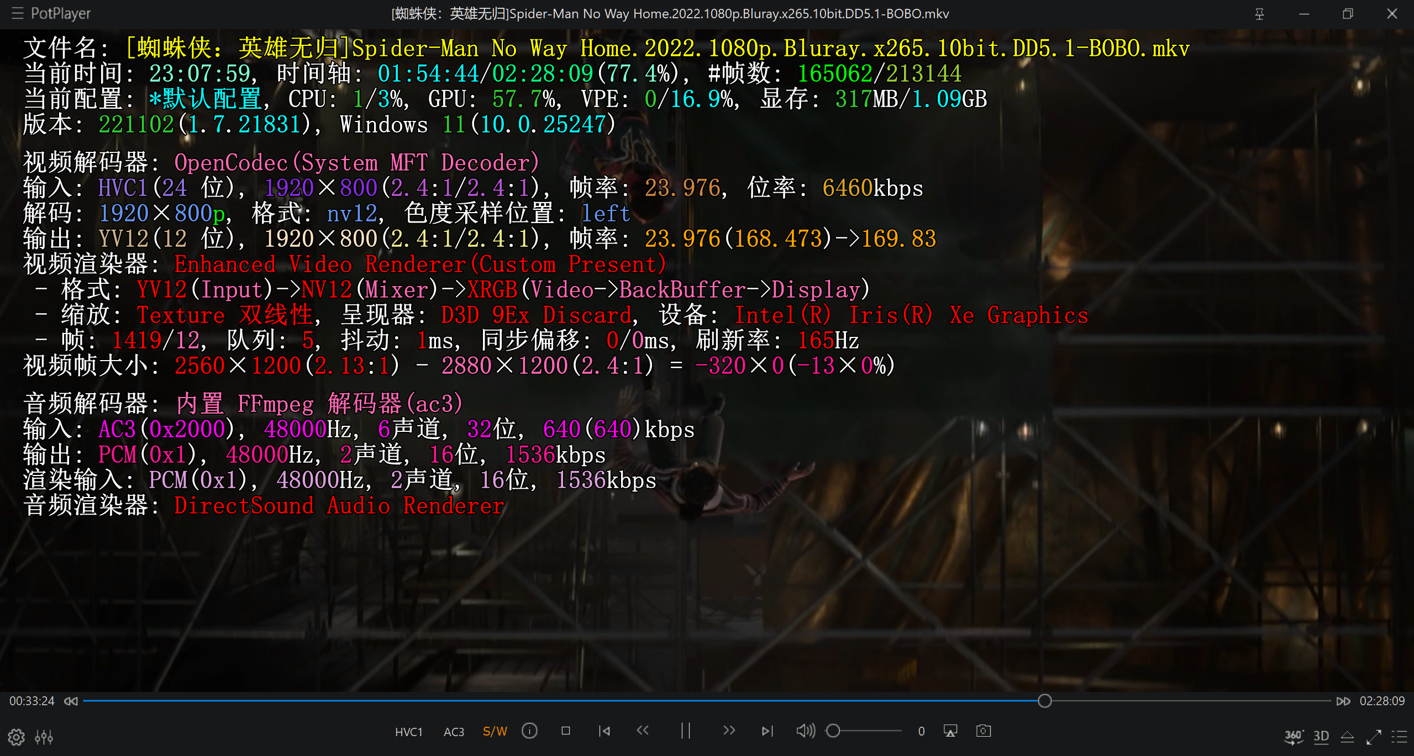Minimize the PotPlayer window
This screenshot has height=756, width=1414.
point(1304,14)
